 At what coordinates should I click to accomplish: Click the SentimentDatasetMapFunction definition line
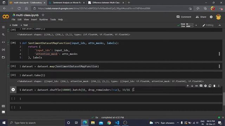pos(70,43)
